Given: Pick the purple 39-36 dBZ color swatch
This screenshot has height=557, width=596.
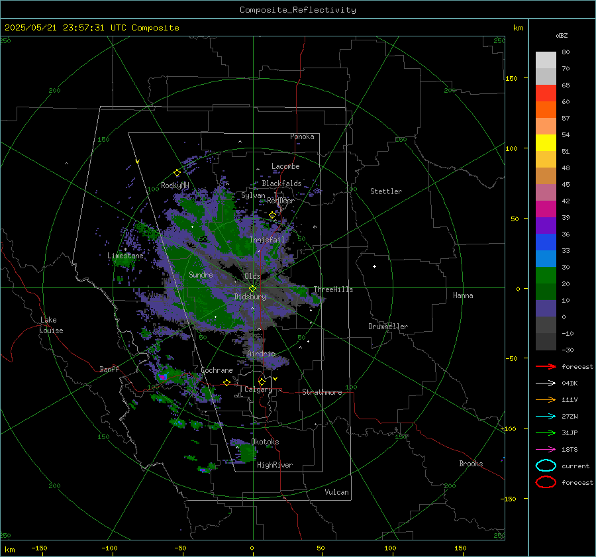Looking at the screenshot, I should 546,225.
